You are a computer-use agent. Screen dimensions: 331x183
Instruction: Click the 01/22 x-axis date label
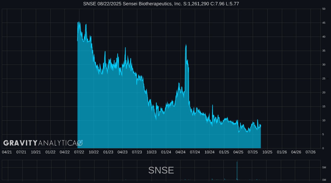[50, 152]
